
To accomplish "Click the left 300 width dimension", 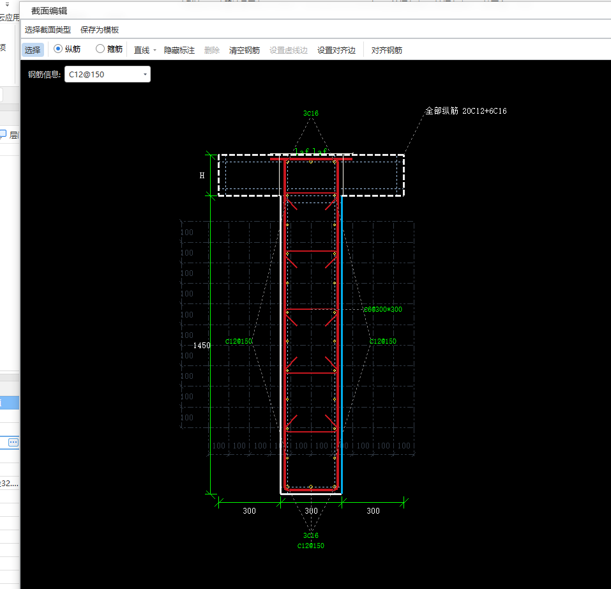I will tap(250, 510).
